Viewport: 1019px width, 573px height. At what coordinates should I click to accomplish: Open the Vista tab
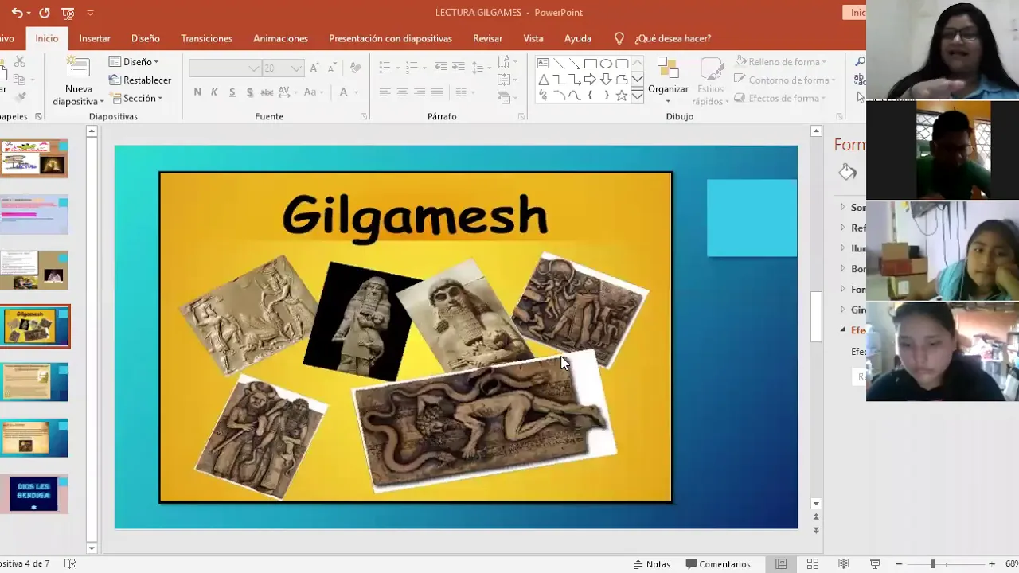tap(533, 38)
